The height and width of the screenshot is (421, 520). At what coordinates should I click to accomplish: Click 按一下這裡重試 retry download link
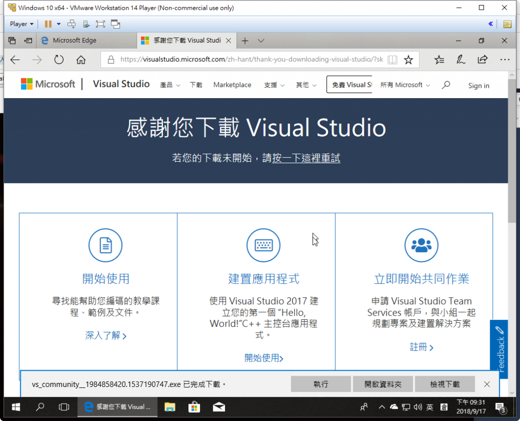(x=306, y=158)
